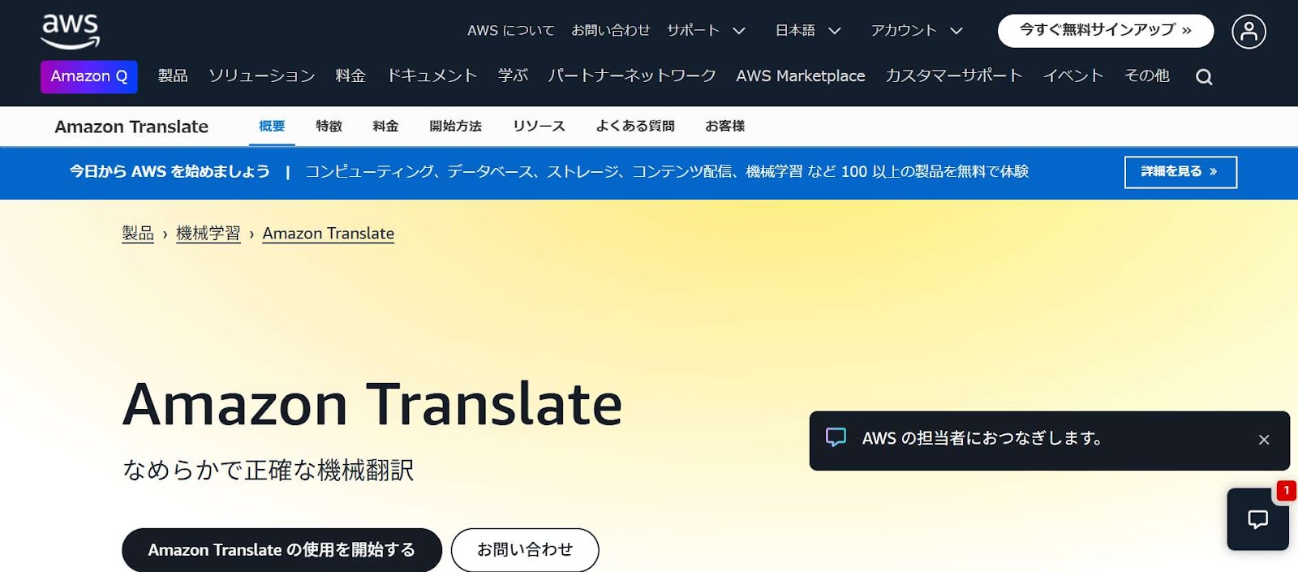The width and height of the screenshot is (1298, 572).
Task: Open the ドキュメント menu
Action: [x=432, y=76]
